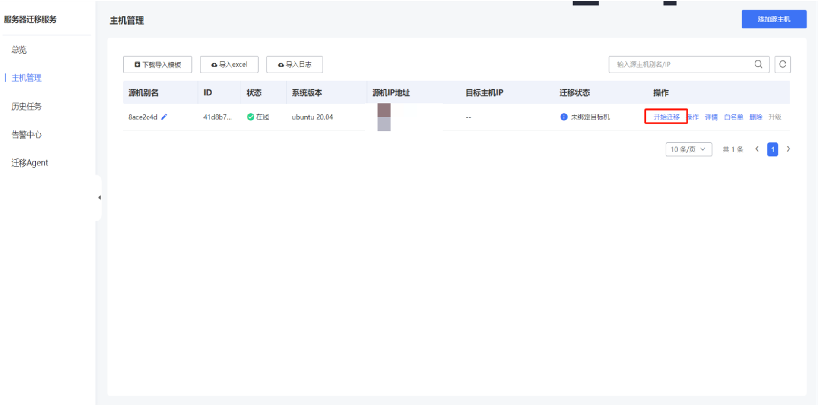
Task: Click the 在线 status text
Action: (x=262, y=117)
